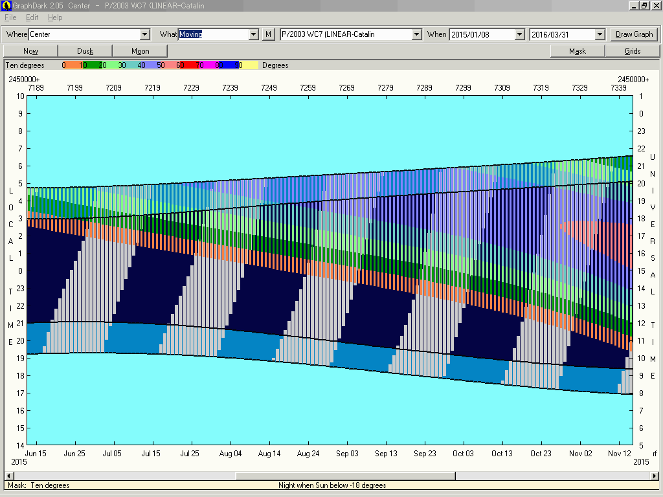Toggle the Grids button

633,51
